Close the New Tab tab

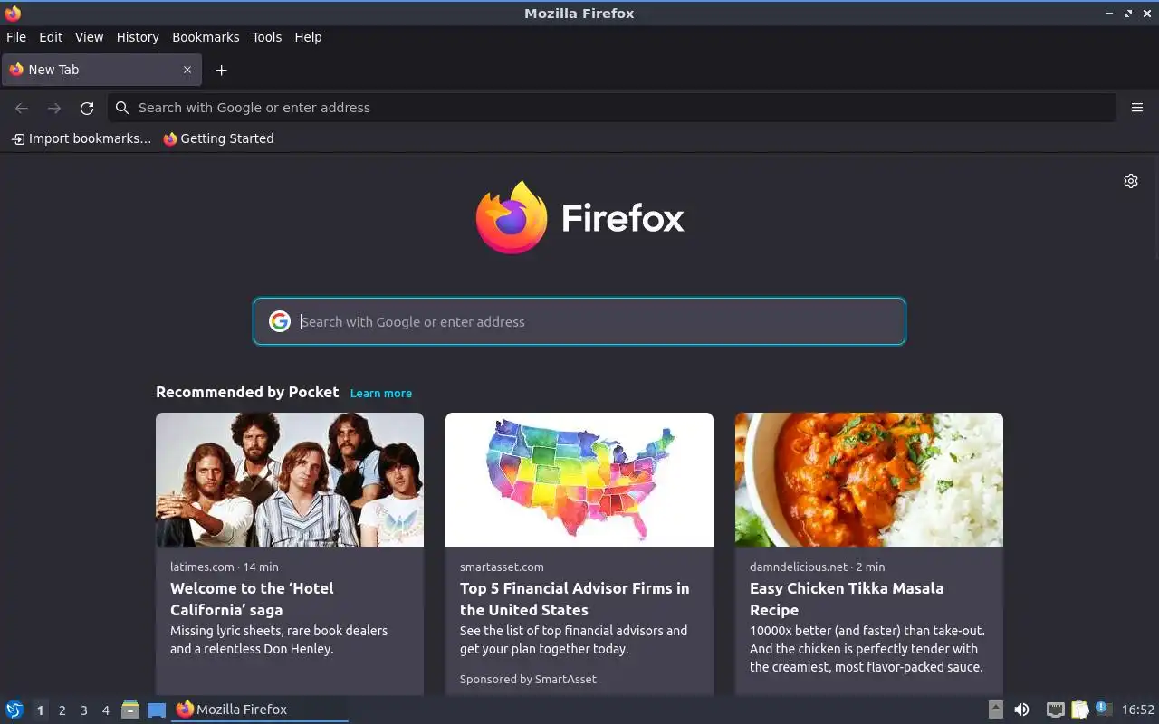[x=187, y=70]
